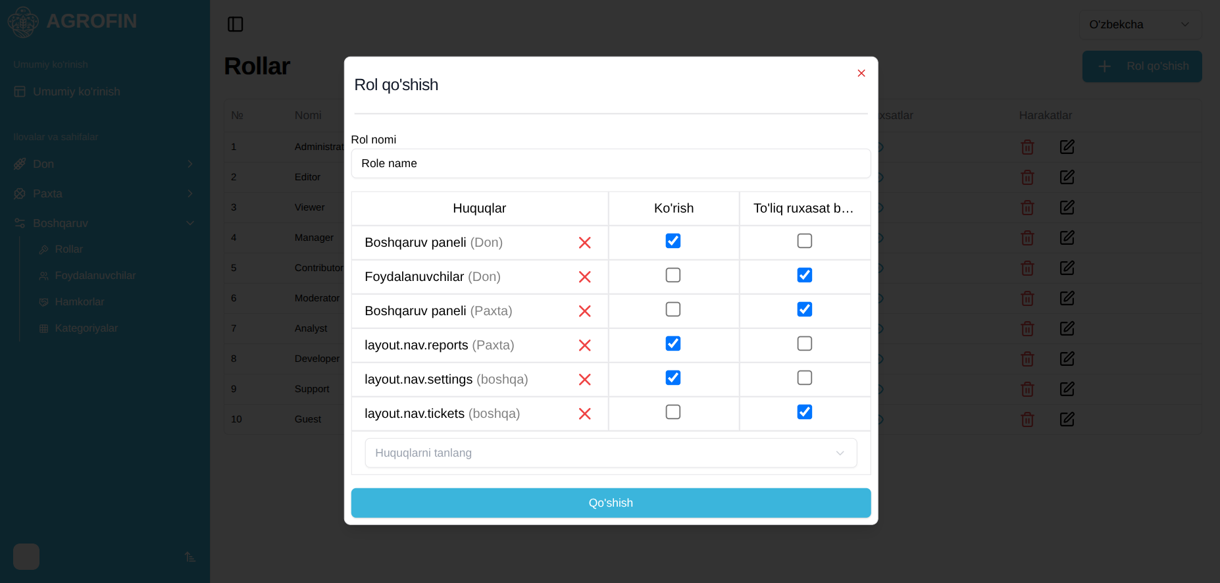Edit the Administrator role

coord(1067,147)
